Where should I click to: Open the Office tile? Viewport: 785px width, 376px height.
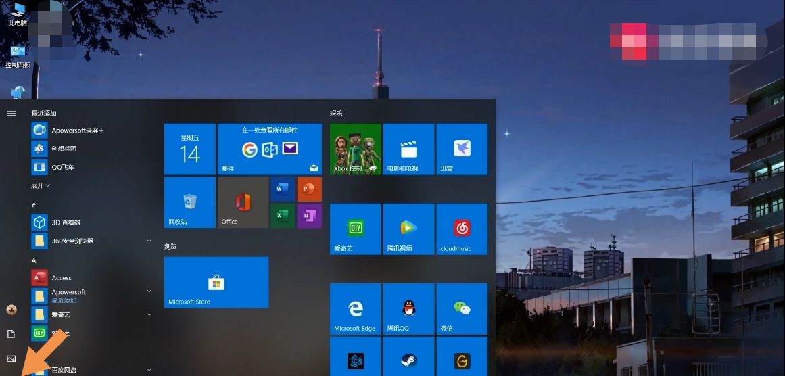[x=243, y=202]
